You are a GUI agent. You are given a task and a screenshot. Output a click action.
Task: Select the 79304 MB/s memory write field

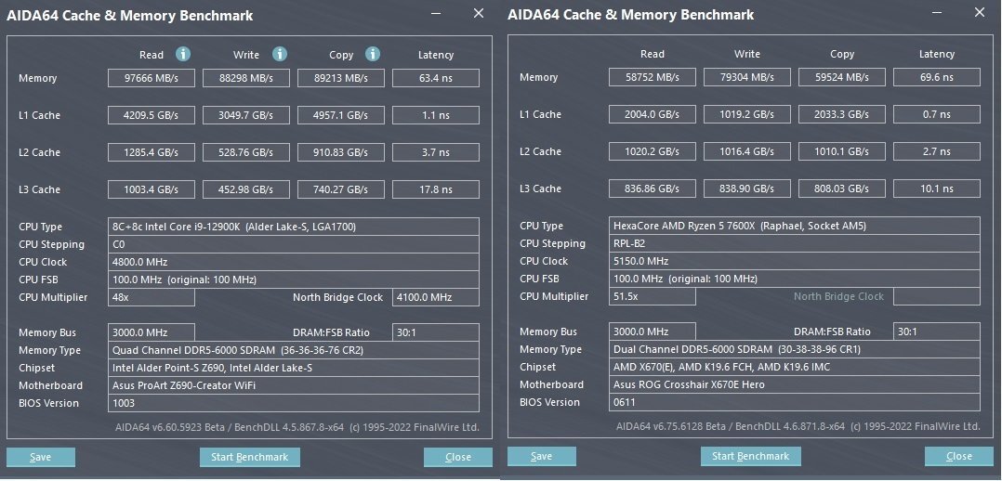coord(747,77)
